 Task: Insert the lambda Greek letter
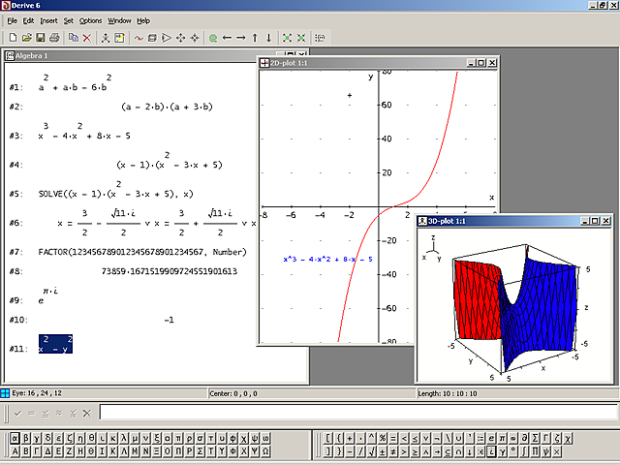124,438
